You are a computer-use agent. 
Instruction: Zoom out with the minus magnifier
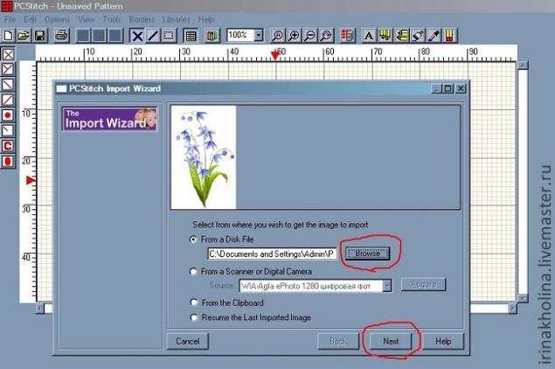[310, 36]
